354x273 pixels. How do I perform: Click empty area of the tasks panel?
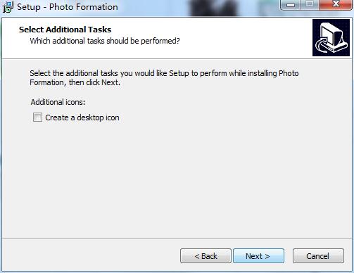(177, 178)
